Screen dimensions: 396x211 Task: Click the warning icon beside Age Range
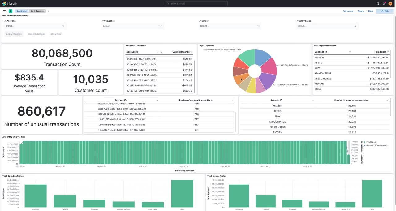click(6, 21)
